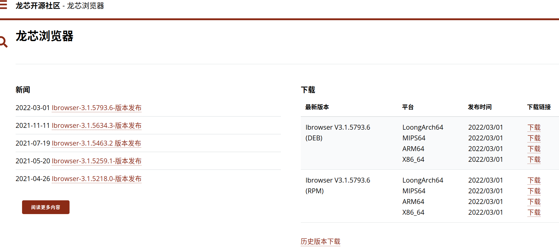Open lbrowser-3.1.5793.6 release news link
559x252 pixels.
[96, 108]
